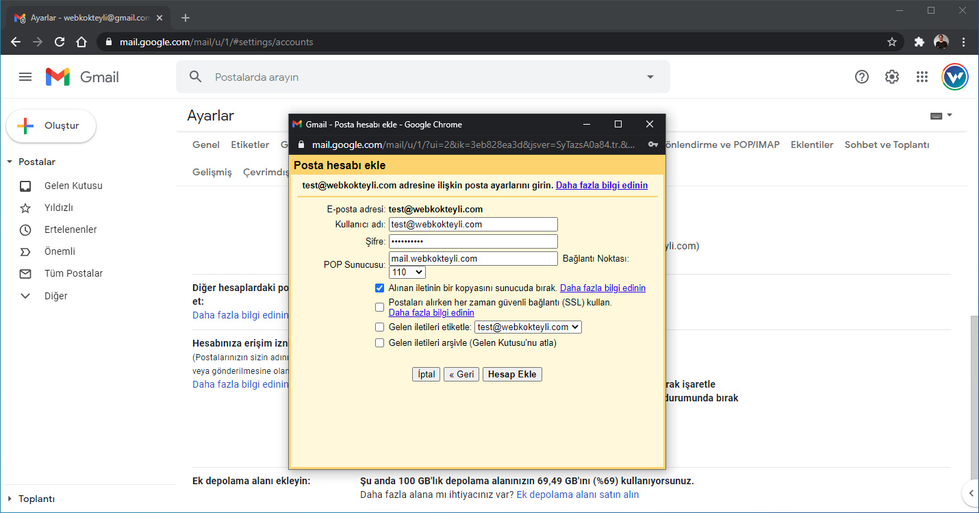Check the 'Gelen iletileri arşivle' checkbox
979x513 pixels.
click(379, 343)
